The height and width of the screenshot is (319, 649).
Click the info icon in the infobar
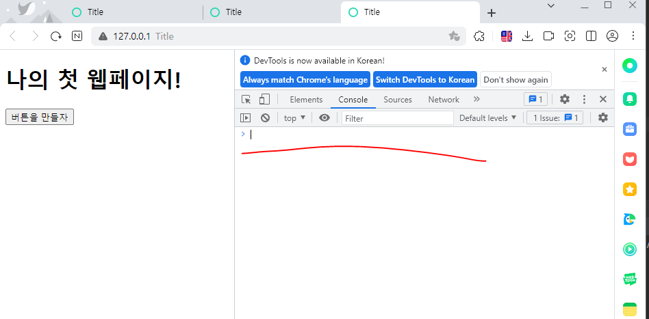coord(245,60)
